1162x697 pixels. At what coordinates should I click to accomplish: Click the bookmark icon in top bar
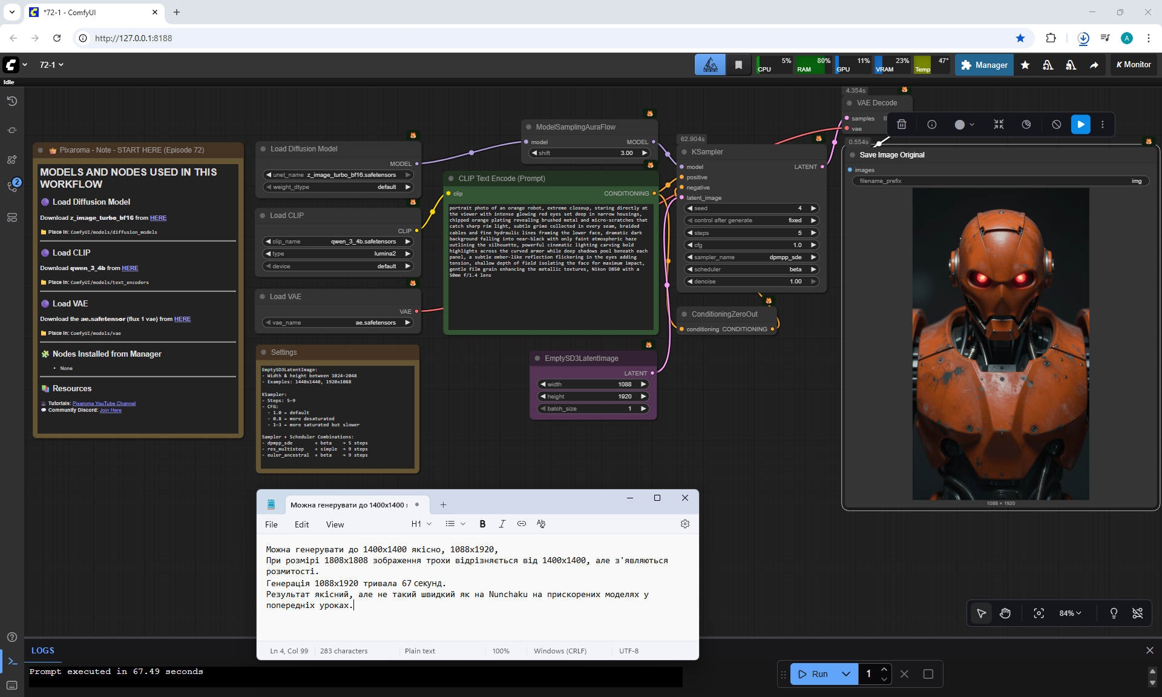coord(738,65)
